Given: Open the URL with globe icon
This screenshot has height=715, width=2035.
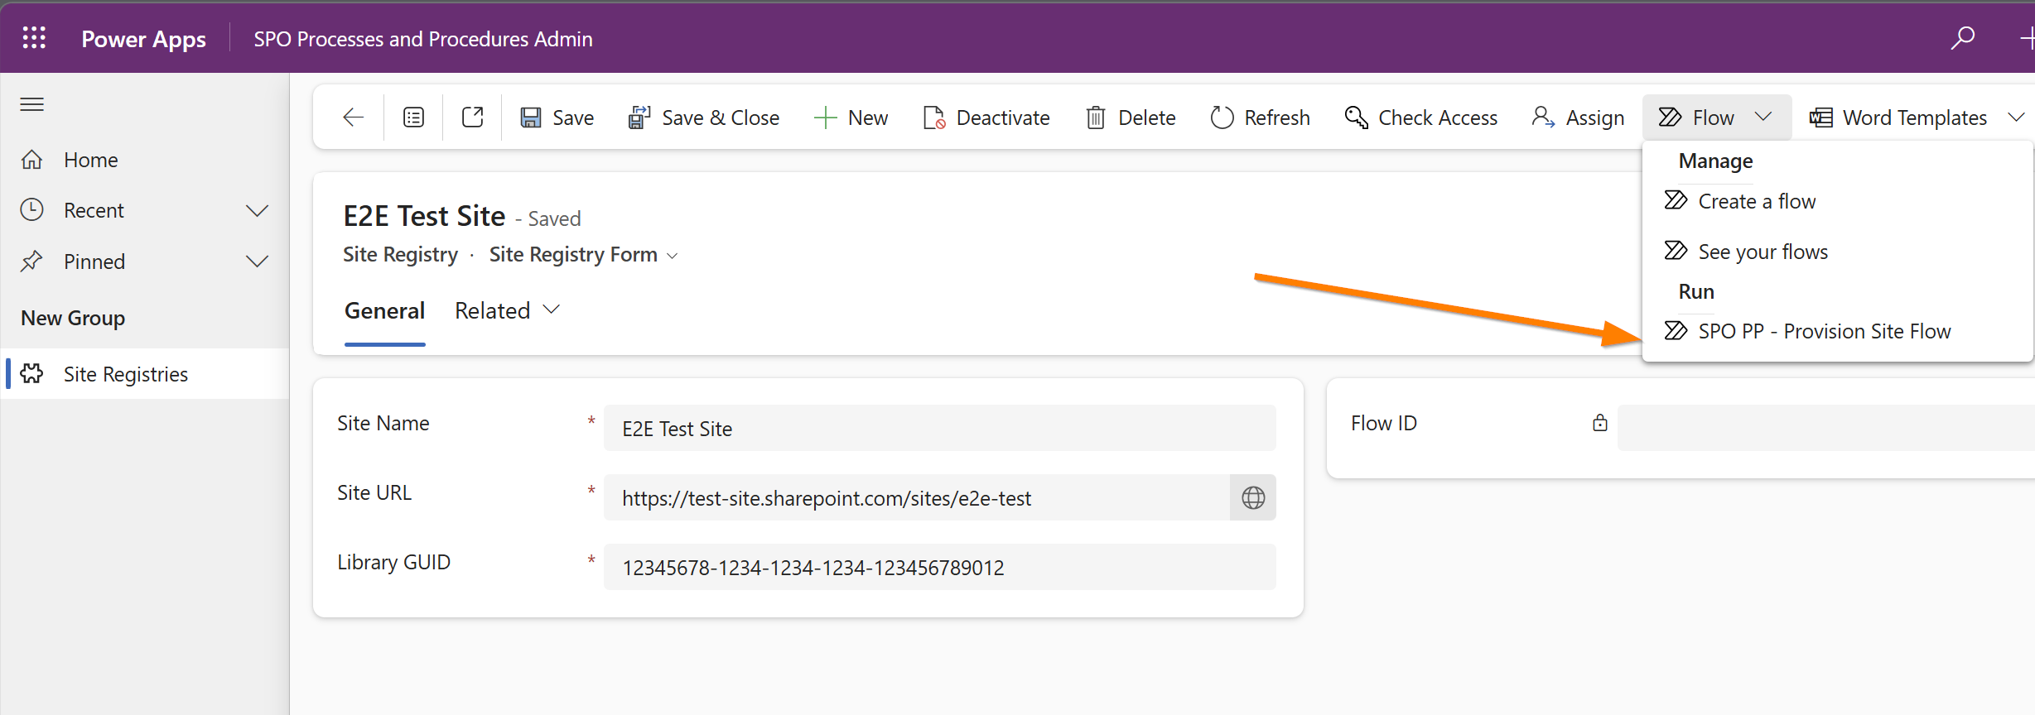Looking at the screenshot, I should [1252, 497].
